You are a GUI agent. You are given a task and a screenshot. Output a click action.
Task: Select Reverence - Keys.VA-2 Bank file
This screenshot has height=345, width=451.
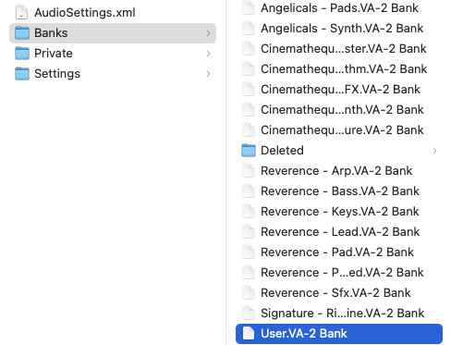click(x=339, y=211)
